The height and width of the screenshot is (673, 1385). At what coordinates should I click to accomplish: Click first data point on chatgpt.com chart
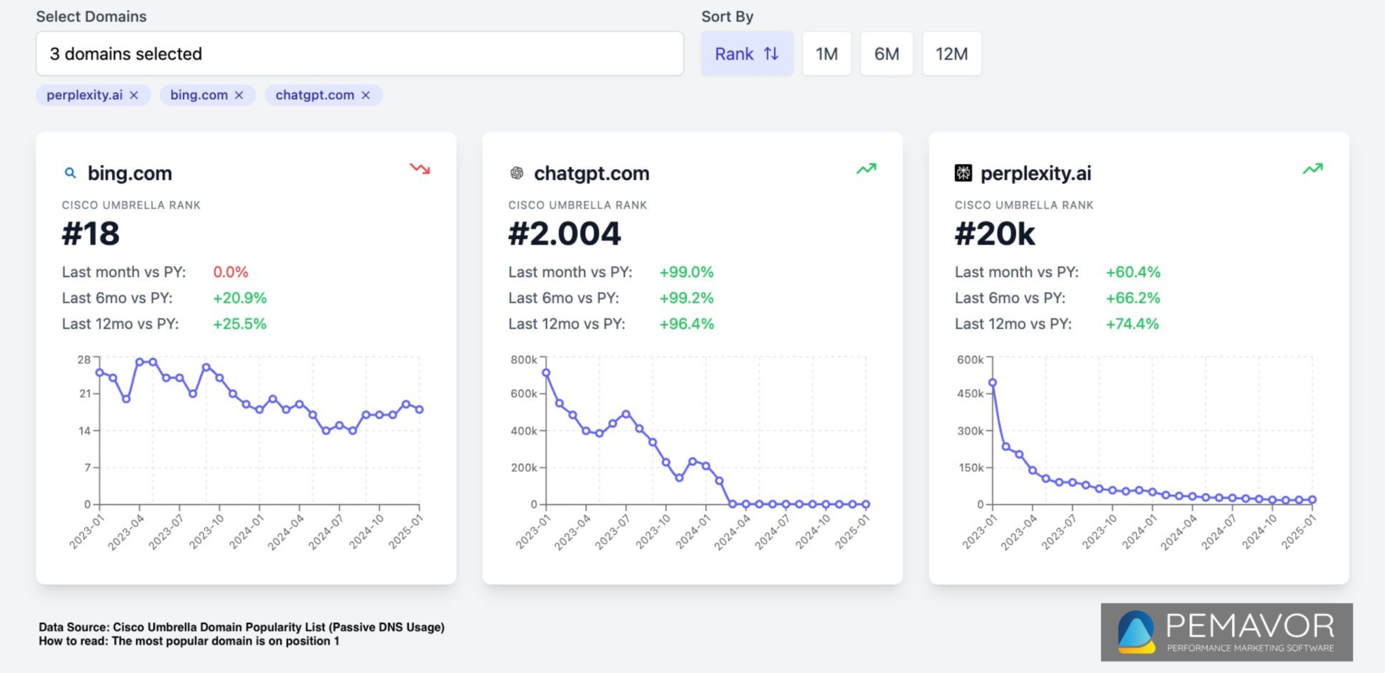coord(546,373)
